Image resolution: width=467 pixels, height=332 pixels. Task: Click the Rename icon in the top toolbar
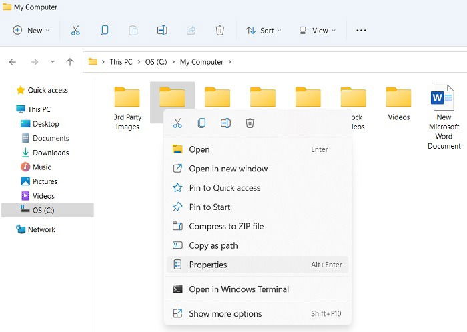[162, 31]
